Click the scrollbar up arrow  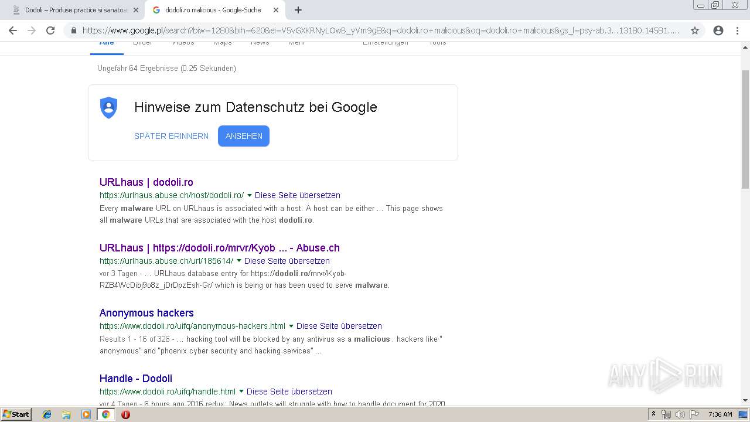[745, 47]
